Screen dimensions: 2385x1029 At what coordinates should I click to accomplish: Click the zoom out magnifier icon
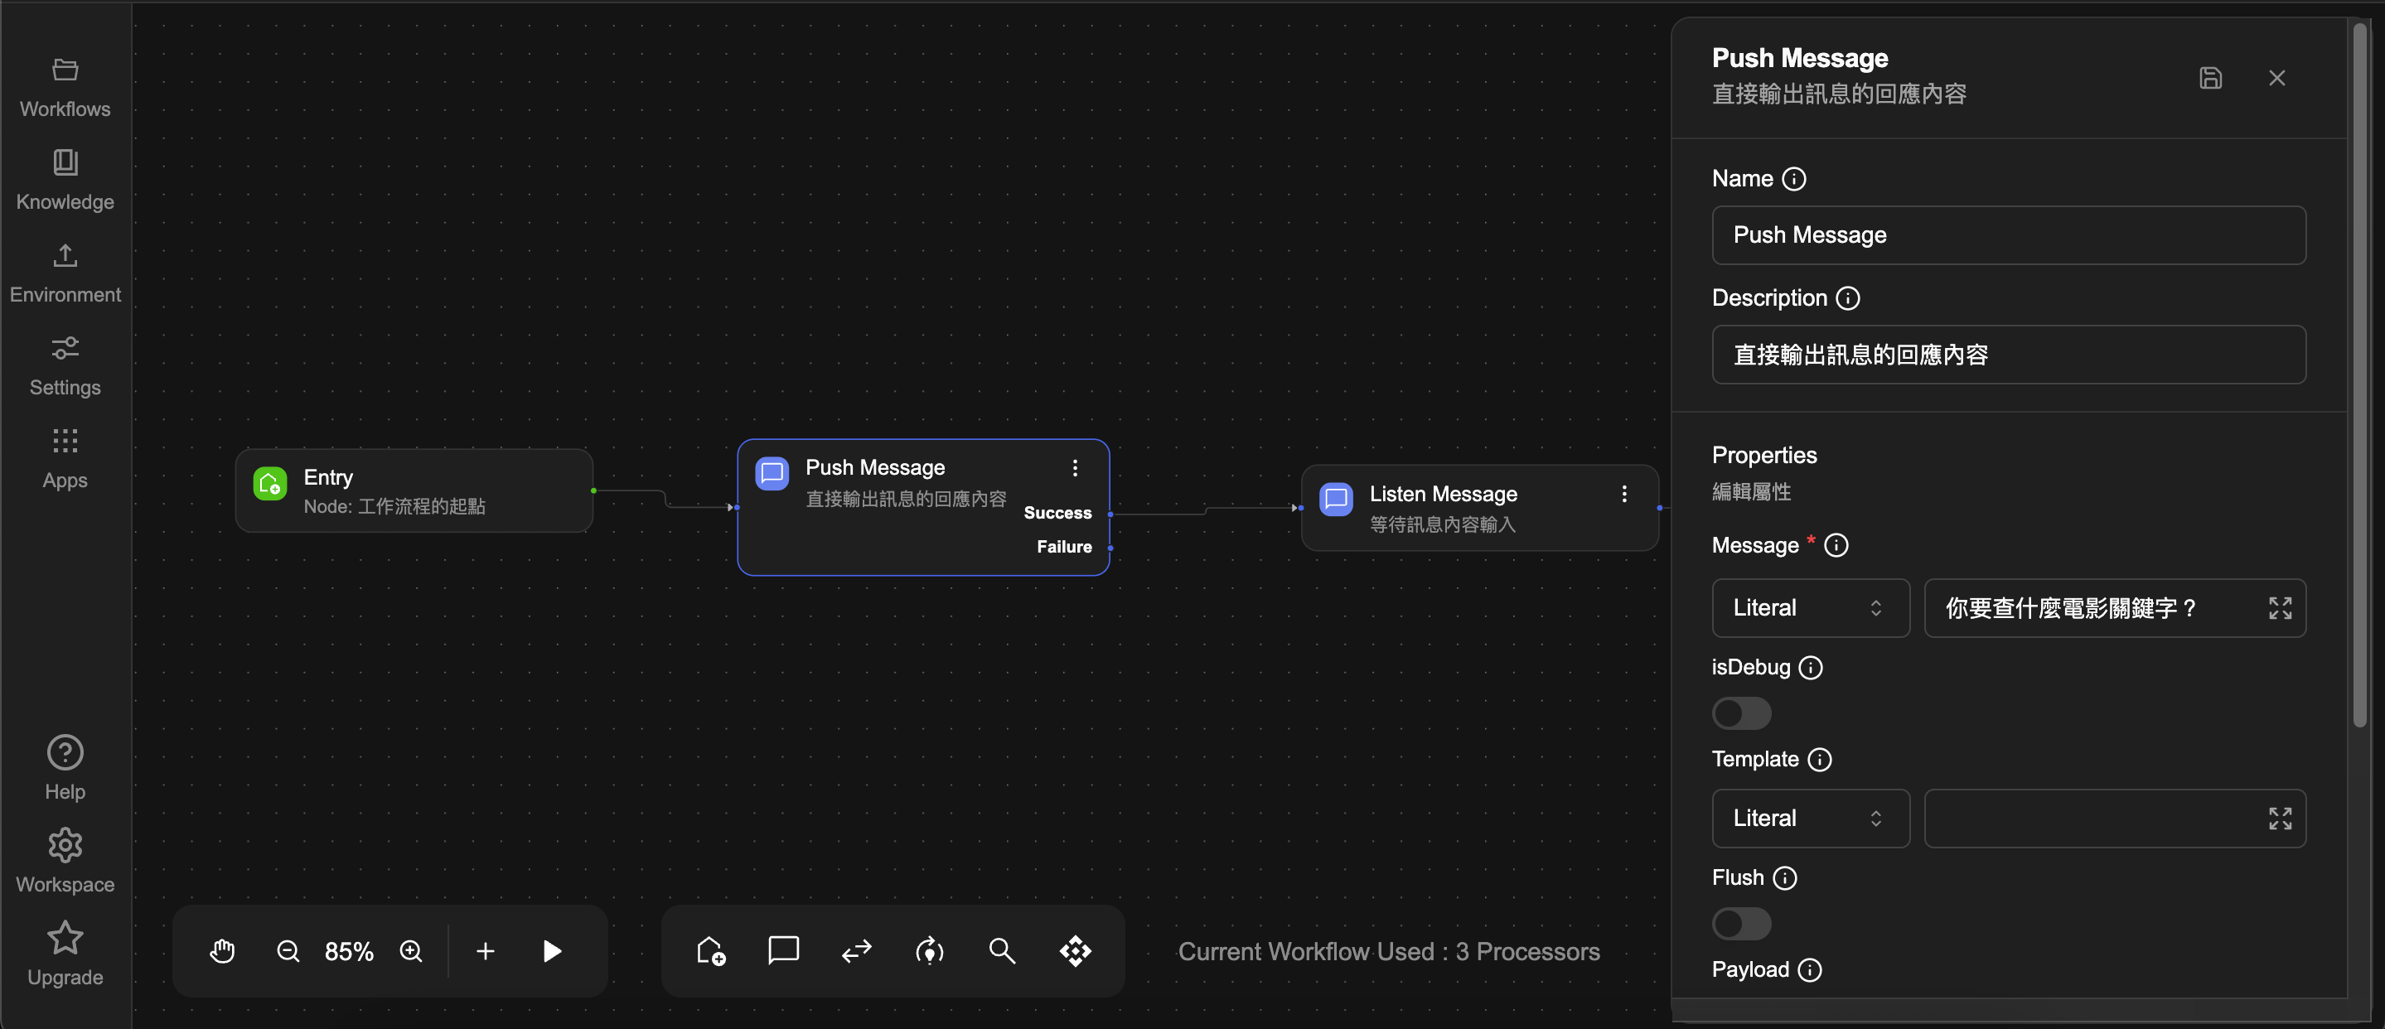pos(288,951)
